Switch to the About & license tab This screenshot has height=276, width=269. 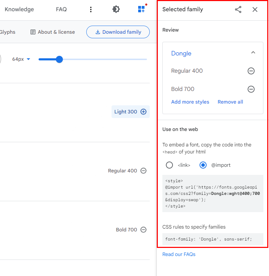[53, 32]
